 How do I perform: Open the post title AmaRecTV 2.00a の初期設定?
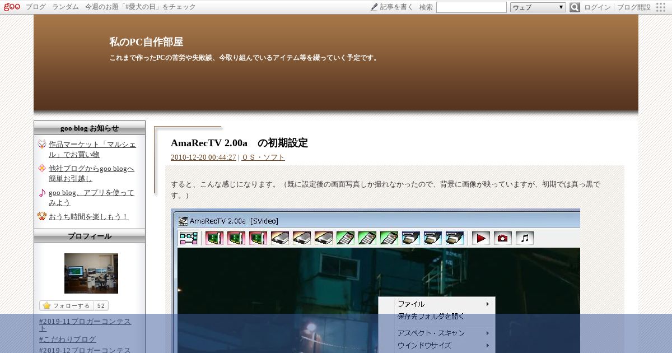point(239,143)
